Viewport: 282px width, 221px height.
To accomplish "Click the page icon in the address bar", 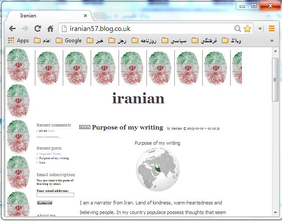I will [x=64, y=29].
